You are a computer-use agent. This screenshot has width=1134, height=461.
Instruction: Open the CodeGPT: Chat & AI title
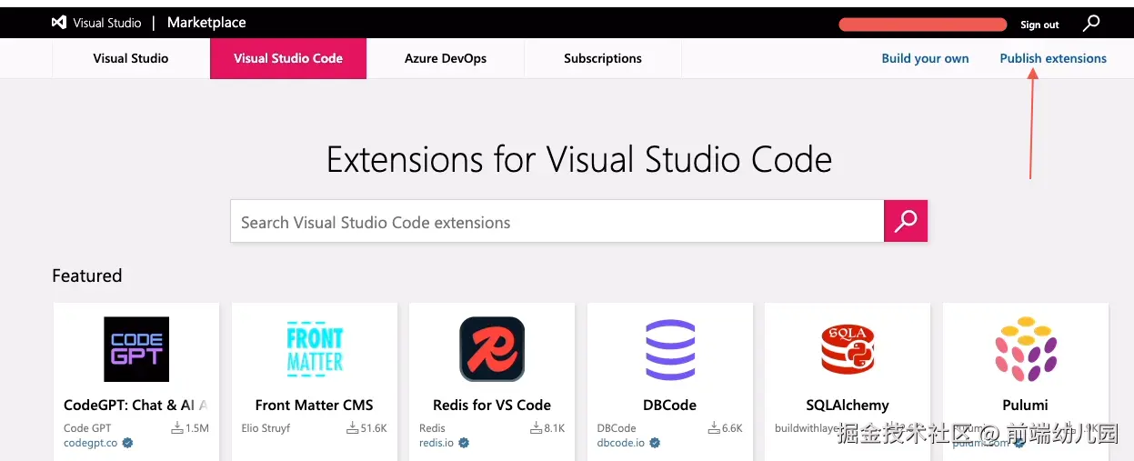(x=136, y=405)
